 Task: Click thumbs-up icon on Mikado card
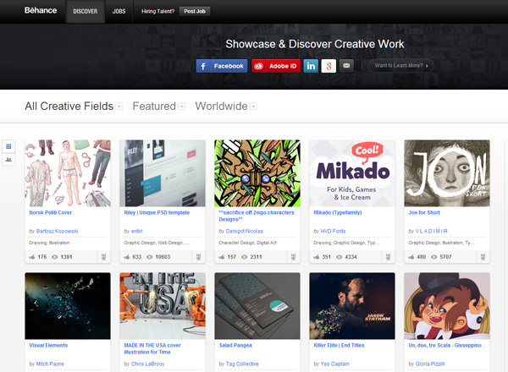click(x=316, y=257)
